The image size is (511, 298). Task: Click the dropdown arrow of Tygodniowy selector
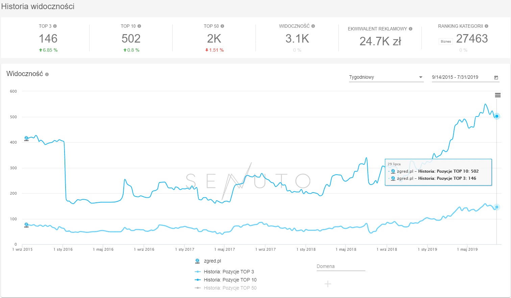[421, 77]
